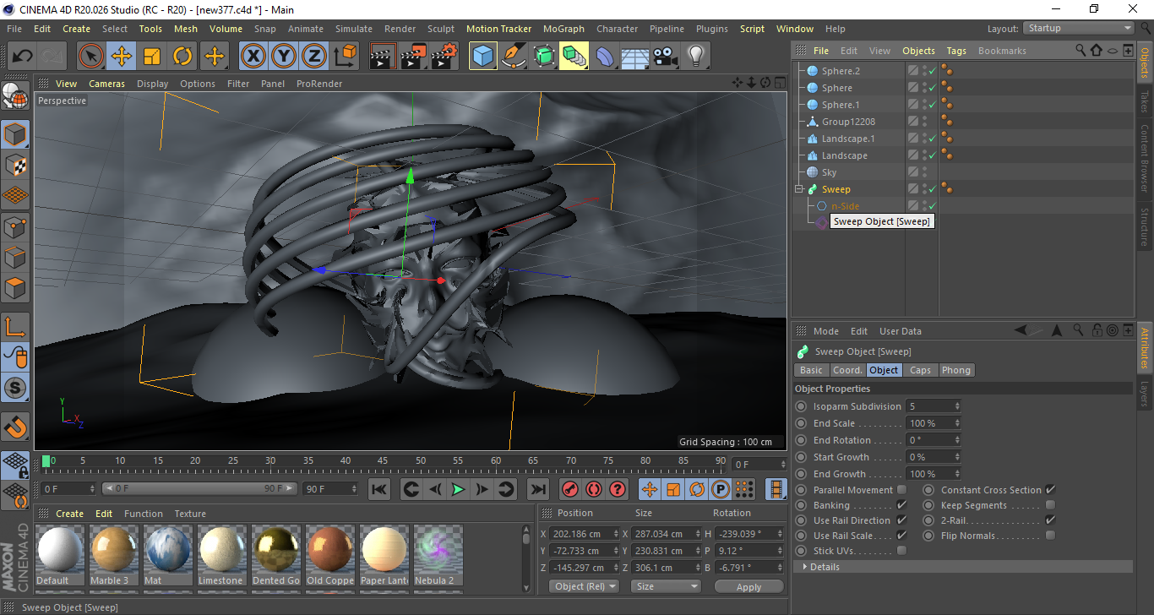This screenshot has width=1154, height=615.
Task: Enable the Snap magnet icon
Action: (16, 427)
